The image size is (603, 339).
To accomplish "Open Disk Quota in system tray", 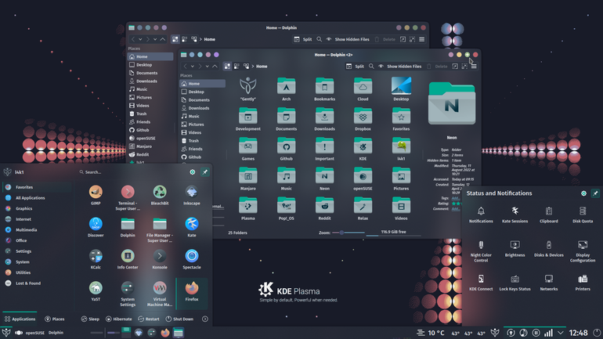I will coord(582,215).
